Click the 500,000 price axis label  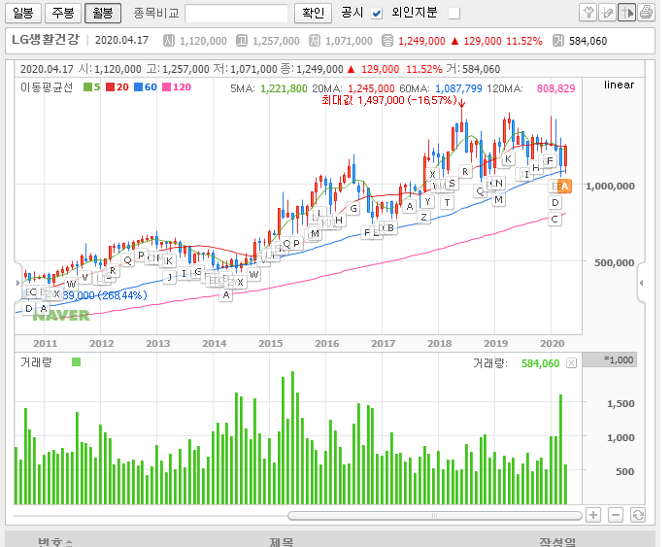click(614, 262)
